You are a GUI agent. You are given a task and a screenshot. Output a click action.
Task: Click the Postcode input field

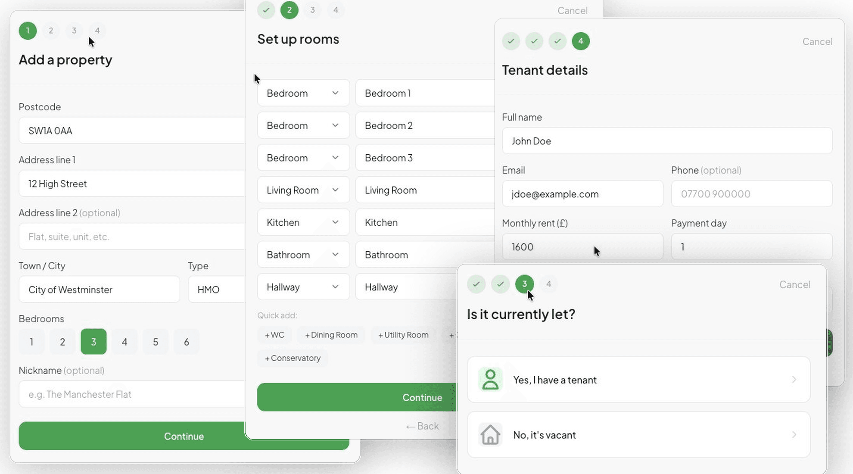click(x=132, y=131)
